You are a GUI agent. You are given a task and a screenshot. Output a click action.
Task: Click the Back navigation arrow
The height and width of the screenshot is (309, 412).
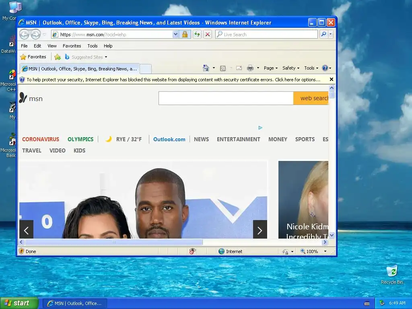click(x=24, y=34)
